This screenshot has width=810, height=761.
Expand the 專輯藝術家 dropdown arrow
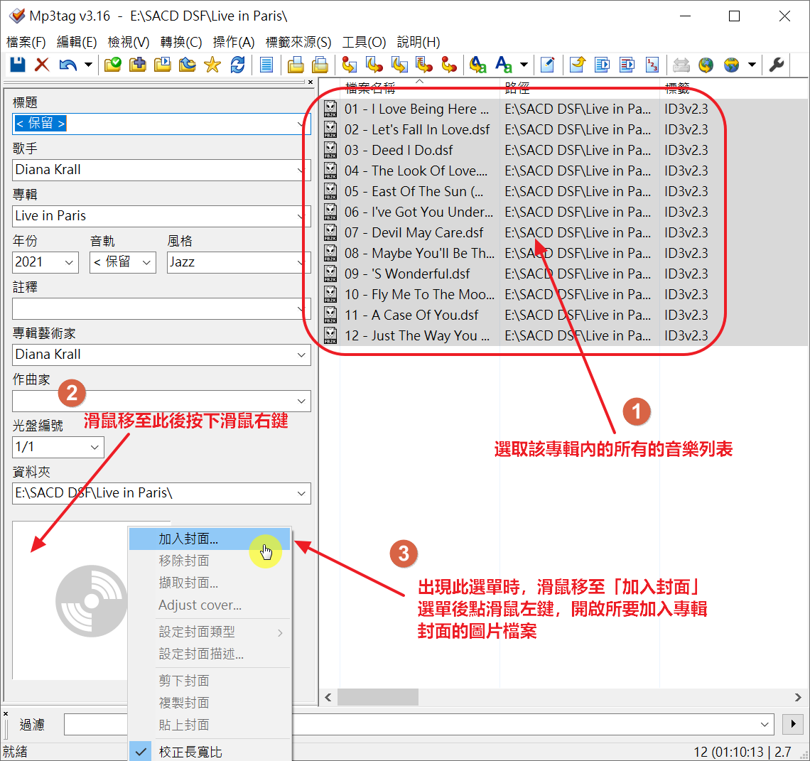pyautogui.click(x=301, y=355)
